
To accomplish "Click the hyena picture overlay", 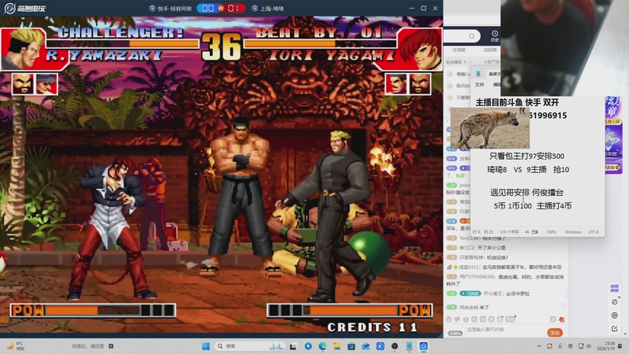I will 490,128.
